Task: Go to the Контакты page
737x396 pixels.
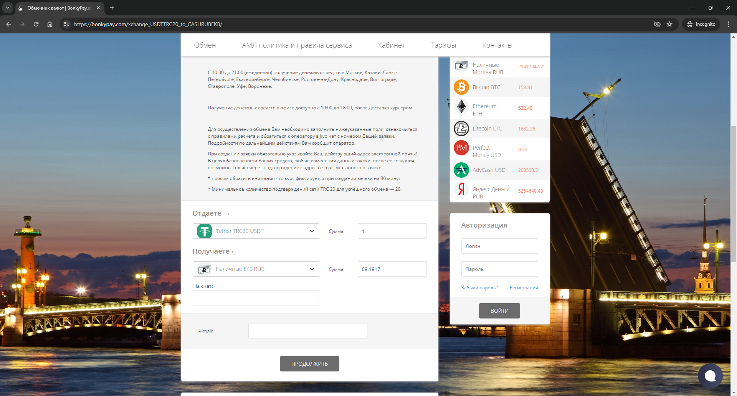Action: [x=497, y=45]
